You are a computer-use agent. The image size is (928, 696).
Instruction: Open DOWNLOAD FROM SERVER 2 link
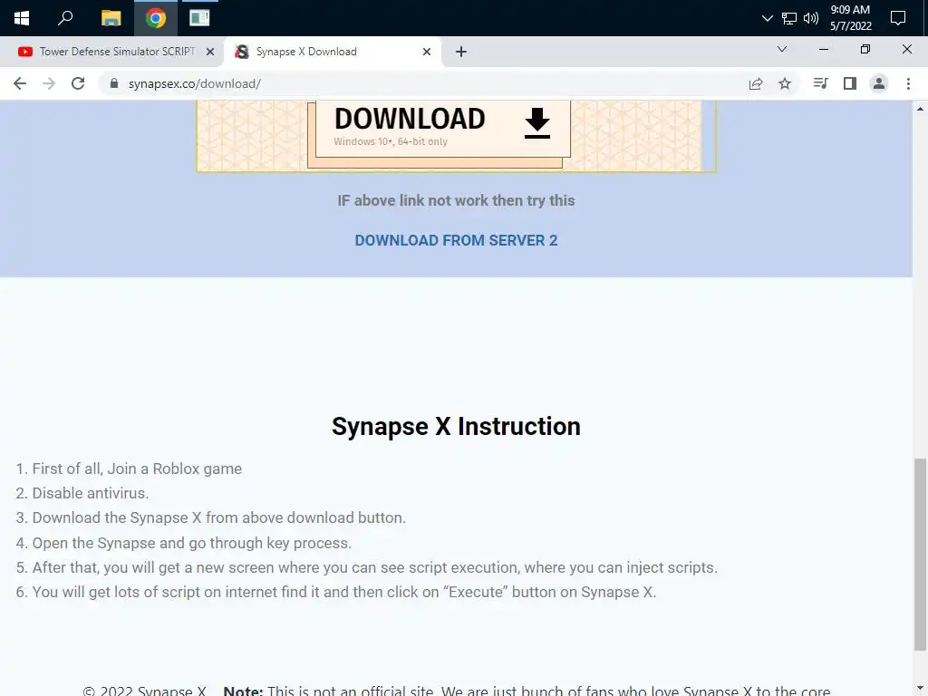click(x=456, y=240)
